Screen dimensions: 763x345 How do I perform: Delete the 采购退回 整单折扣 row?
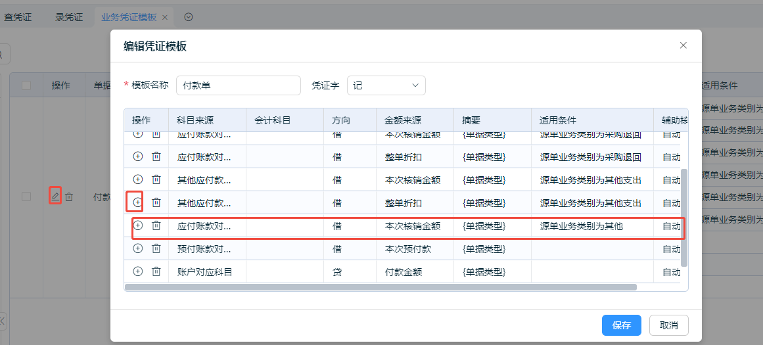(156, 156)
